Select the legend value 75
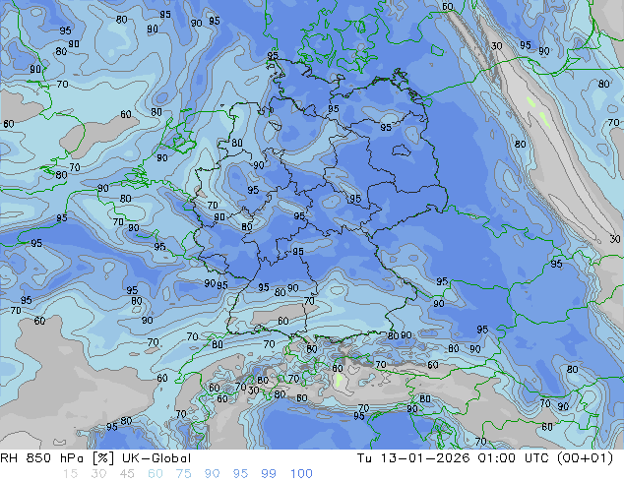The width and height of the screenshot is (624, 482). tap(183, 474)
